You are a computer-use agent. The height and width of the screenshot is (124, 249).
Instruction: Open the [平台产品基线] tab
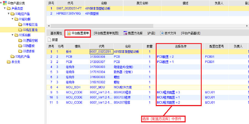191,33
